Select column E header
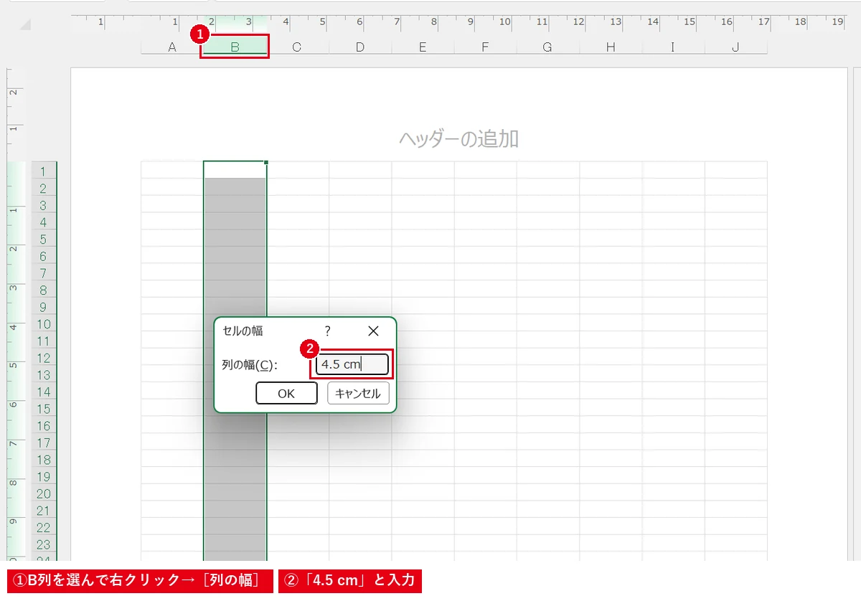 (423, 47)
